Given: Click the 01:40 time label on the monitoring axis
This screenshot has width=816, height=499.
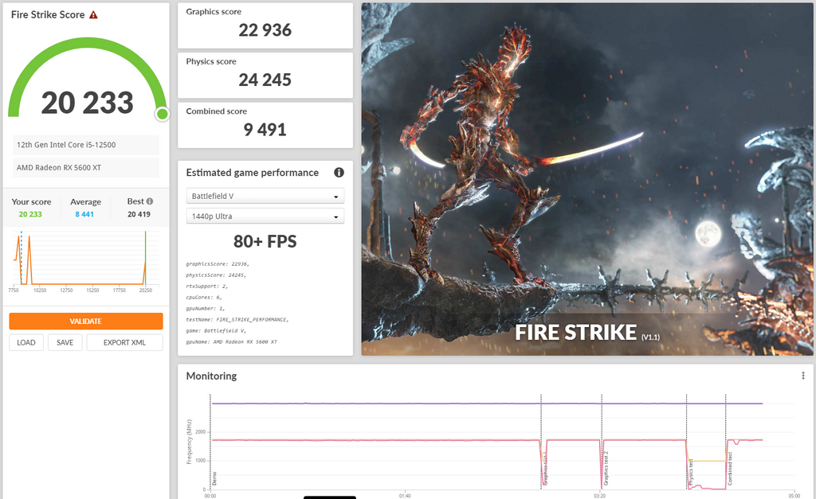Looking at the screenshot, I should click(405, 496).
